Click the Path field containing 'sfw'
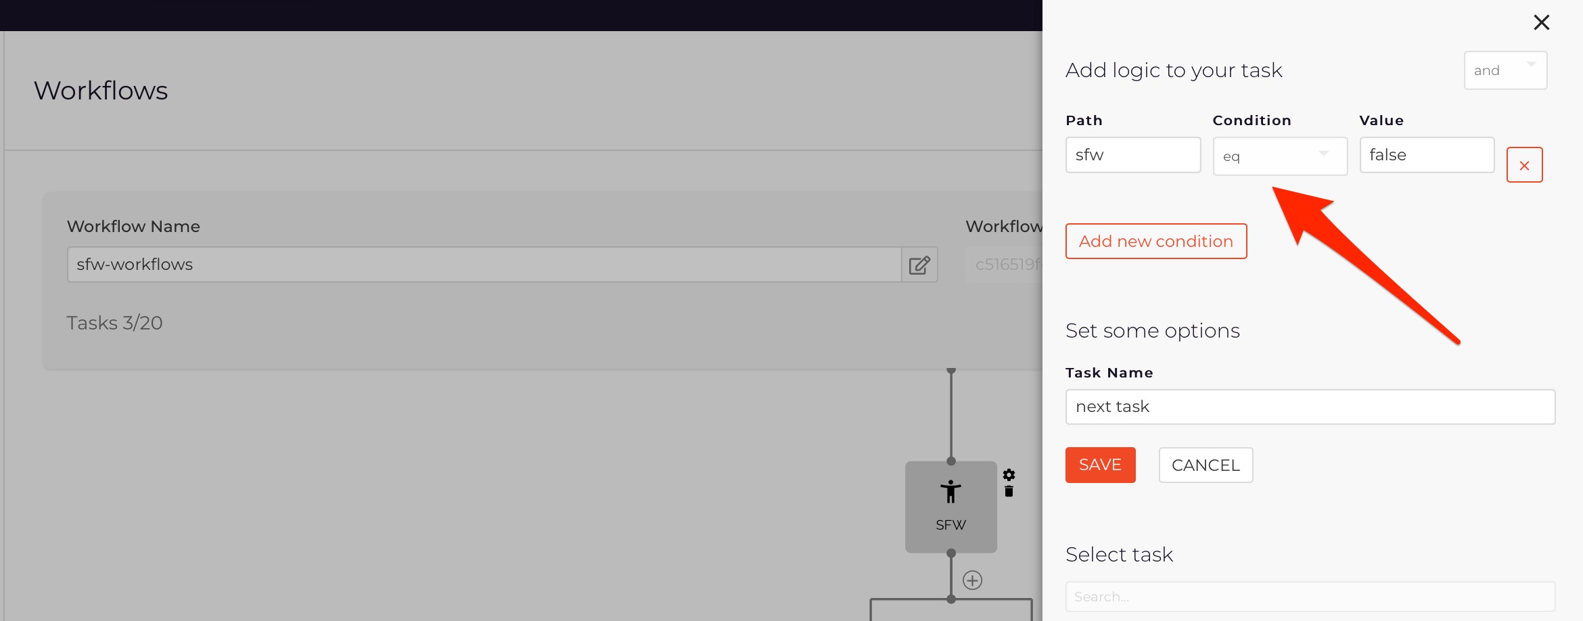Image resolution: width=1583 pixels, height=621 pixels. pos(1132,155)
